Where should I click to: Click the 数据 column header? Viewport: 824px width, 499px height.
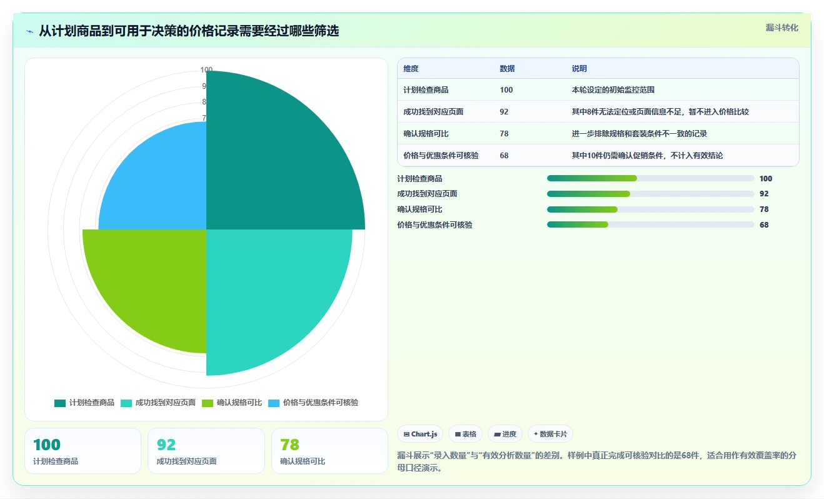point(507,69)
